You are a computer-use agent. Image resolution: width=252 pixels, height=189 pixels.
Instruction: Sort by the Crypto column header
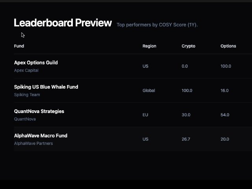[x=188, y=46]
